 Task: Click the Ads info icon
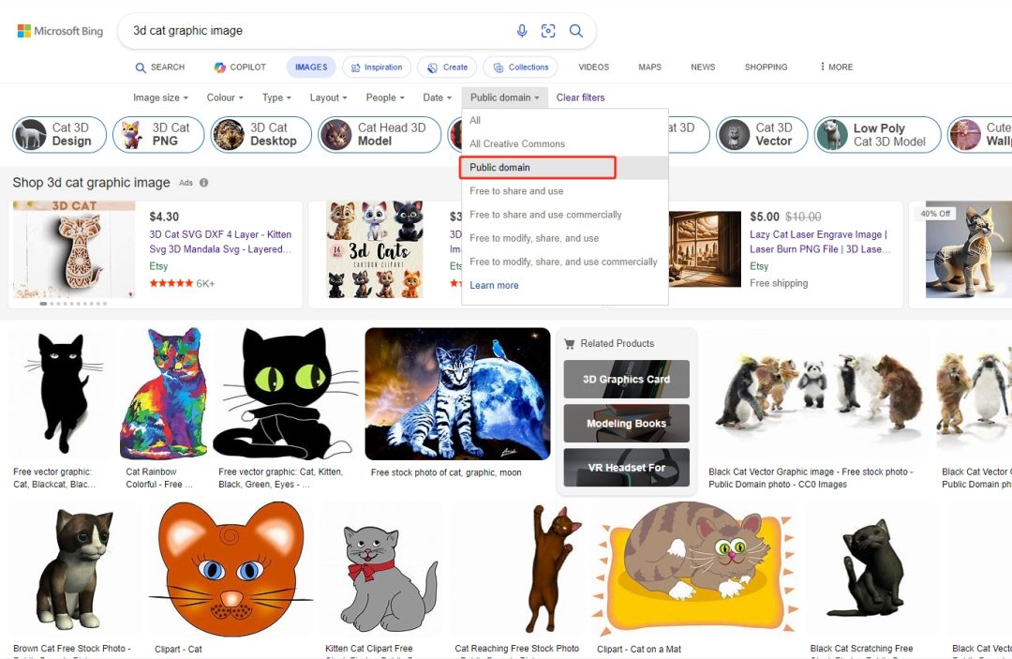(204, 183)
